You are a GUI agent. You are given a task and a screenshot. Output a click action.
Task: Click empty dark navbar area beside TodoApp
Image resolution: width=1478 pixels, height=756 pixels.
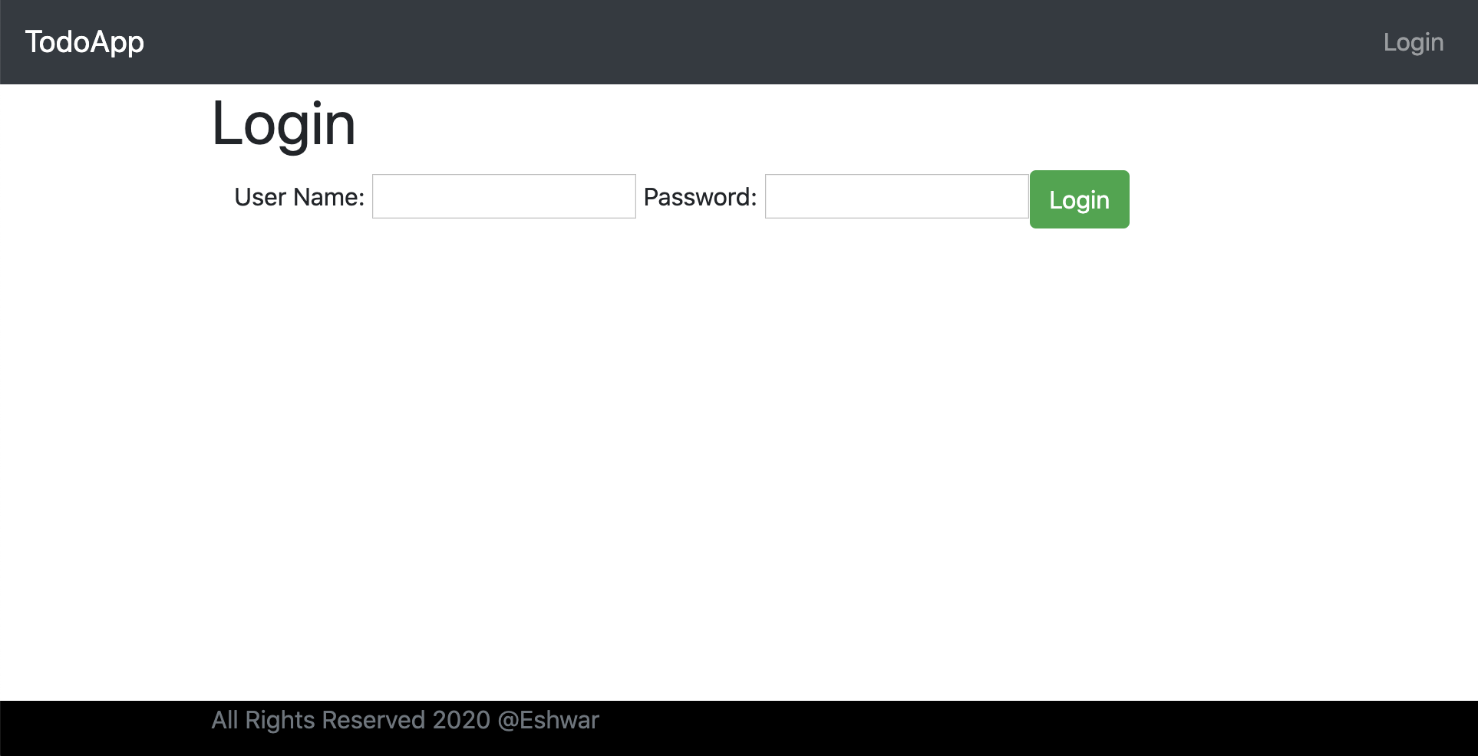[691, 42]
